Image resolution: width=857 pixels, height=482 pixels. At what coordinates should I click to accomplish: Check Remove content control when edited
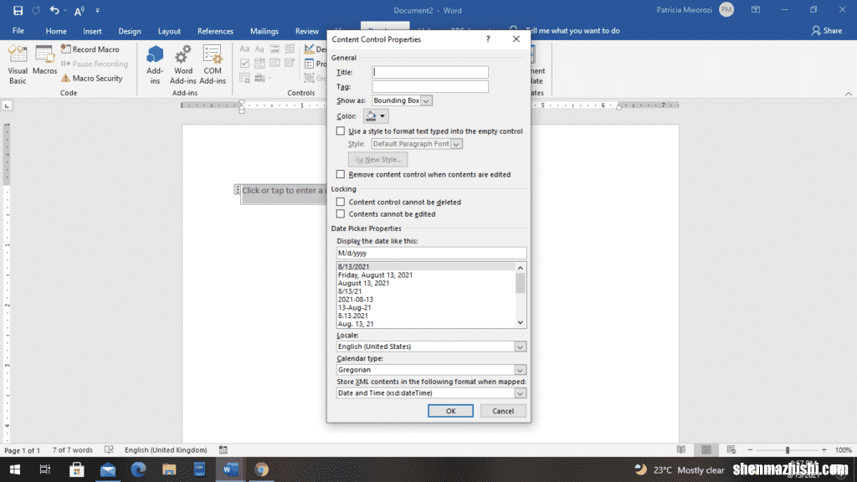[341, 174]
